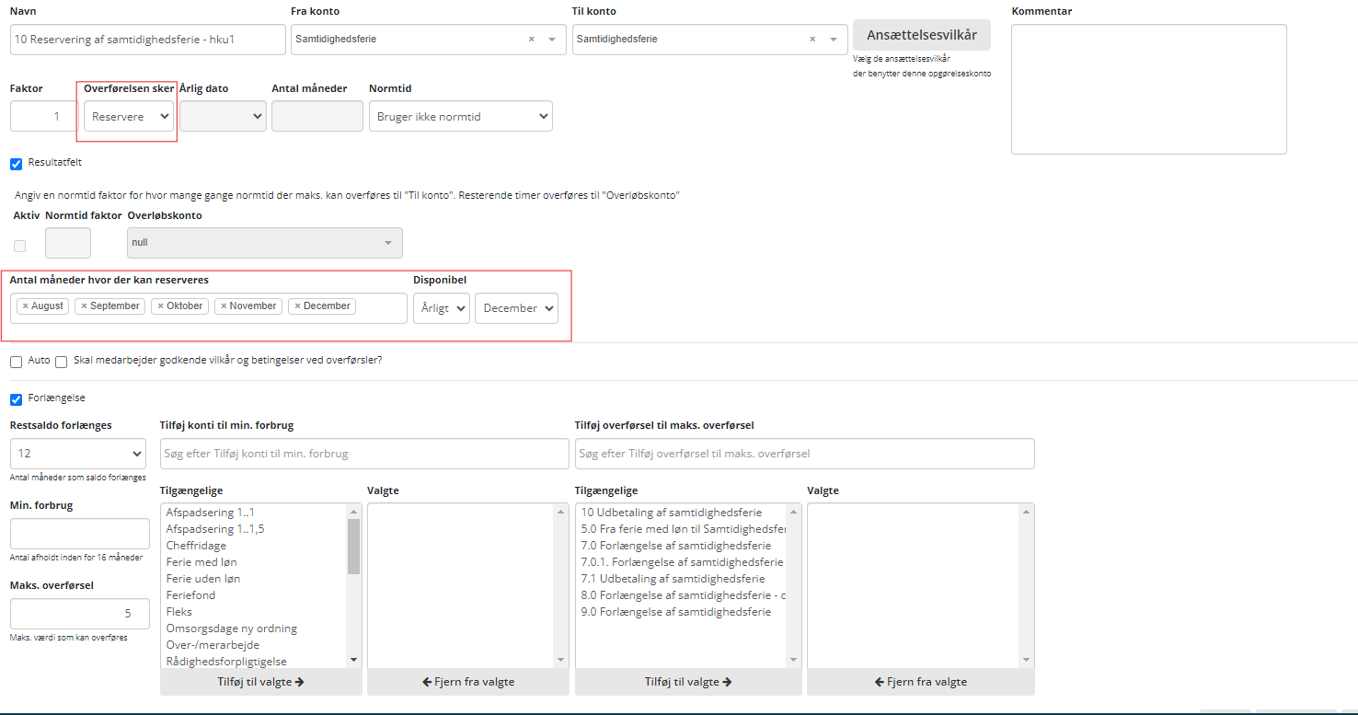
Task: Remove the August month tag
Action: pyautogui.click(x=25, y=306)
